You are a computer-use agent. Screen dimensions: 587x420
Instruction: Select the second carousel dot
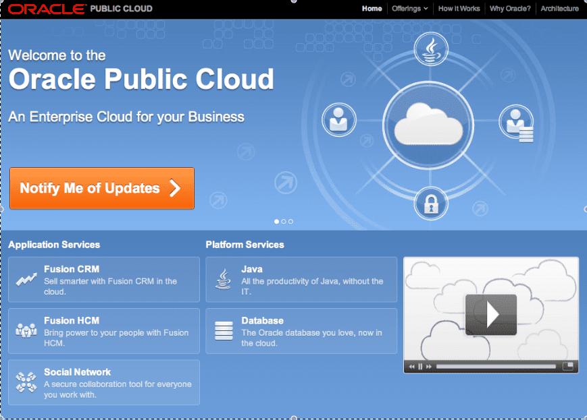(284, 222)
